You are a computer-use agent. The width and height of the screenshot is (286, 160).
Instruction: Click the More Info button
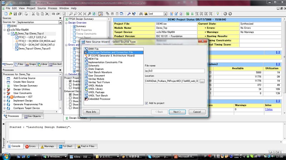click(91, 112)
